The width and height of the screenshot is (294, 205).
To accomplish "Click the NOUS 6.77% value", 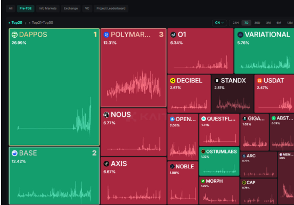I will (x=109, y=123).
